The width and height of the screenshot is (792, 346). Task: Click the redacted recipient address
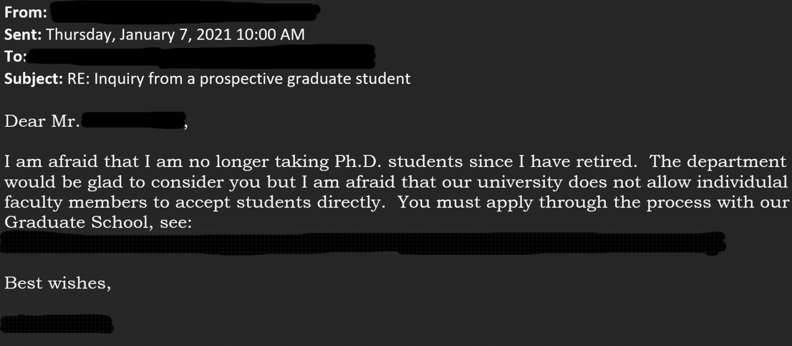pyautogui.click(x=200, y=56)
